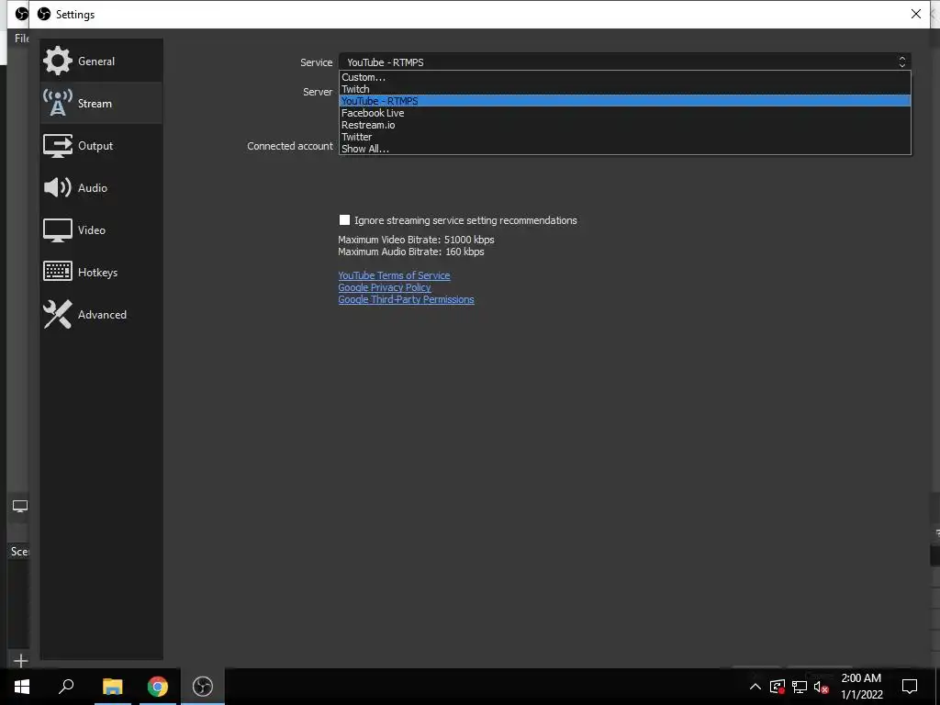Click tray icon with red dot

(x=777, y=687)
